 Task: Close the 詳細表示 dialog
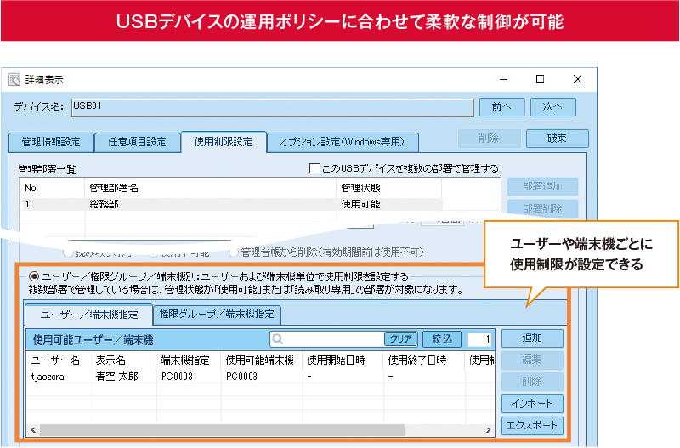point(577,79)
